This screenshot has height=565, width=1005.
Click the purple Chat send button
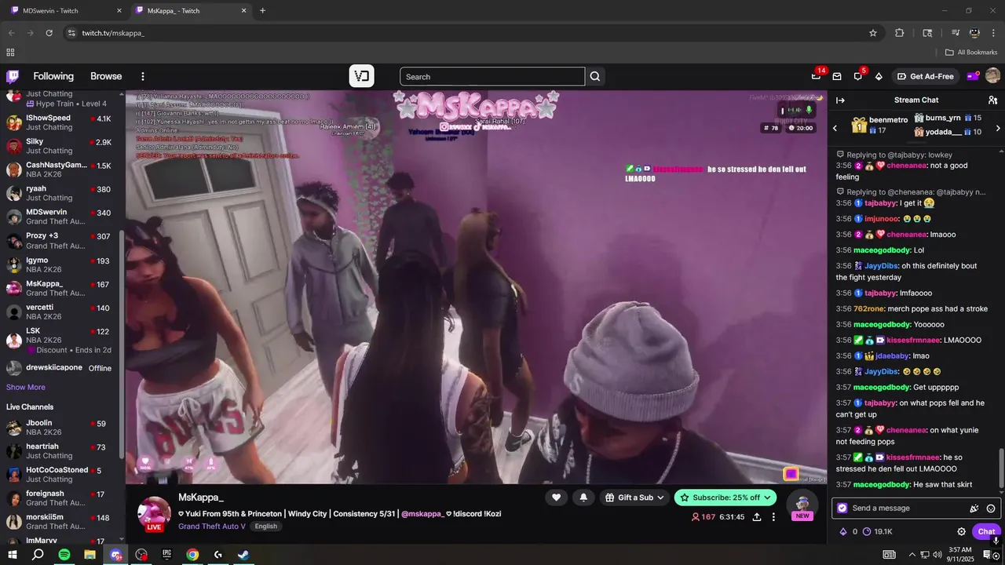987,531
